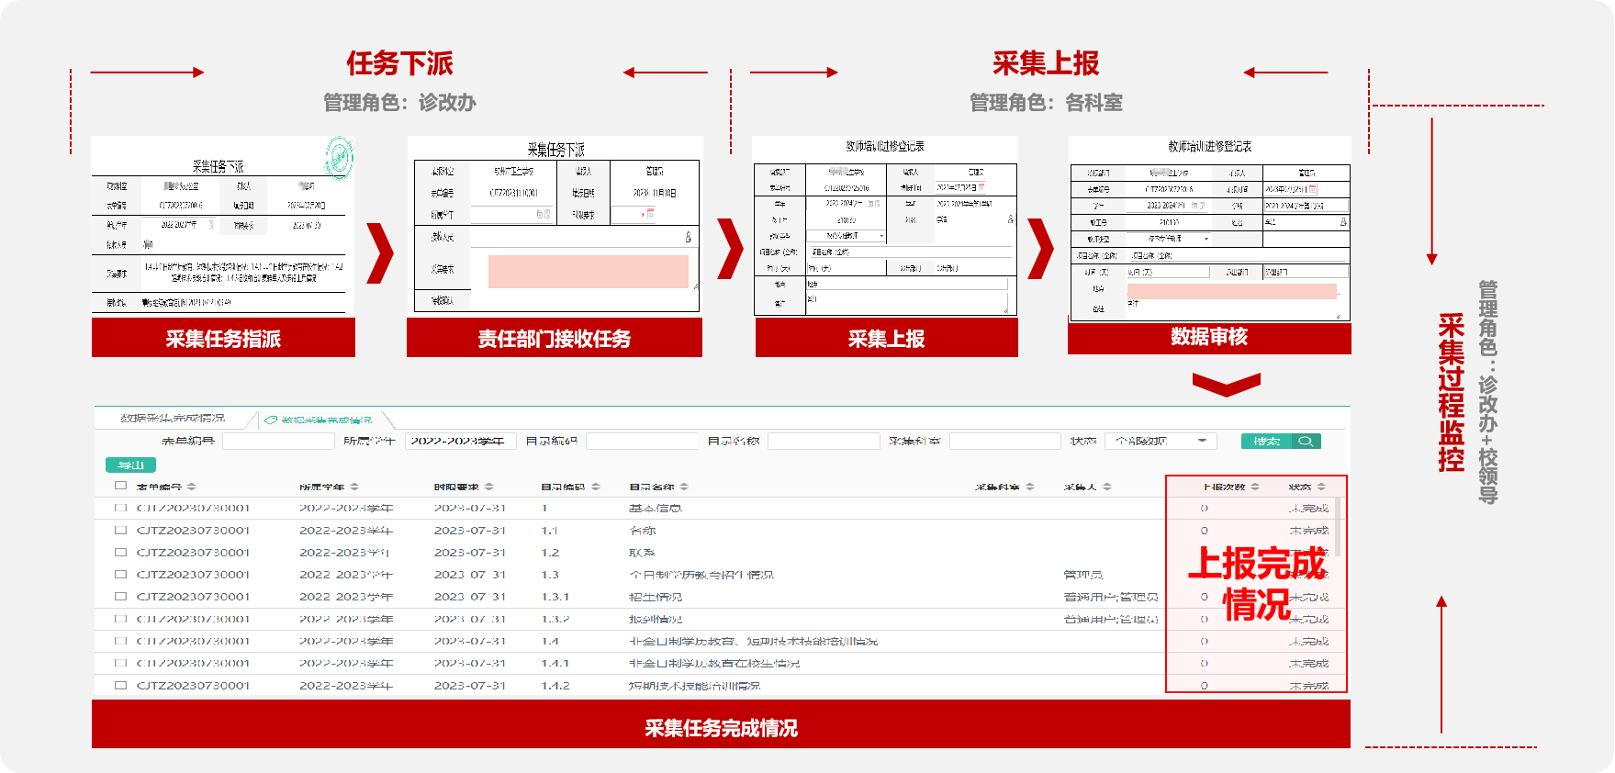Screen dimensions: 1615x773
Task: Open 学年 picker icon in 数据审核 form
Action: click(x=1198, y=206)
